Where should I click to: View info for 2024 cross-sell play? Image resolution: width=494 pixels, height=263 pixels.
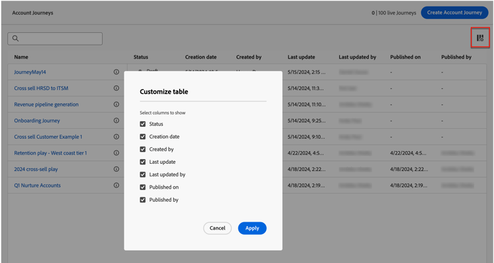click(x=117, y=169)
